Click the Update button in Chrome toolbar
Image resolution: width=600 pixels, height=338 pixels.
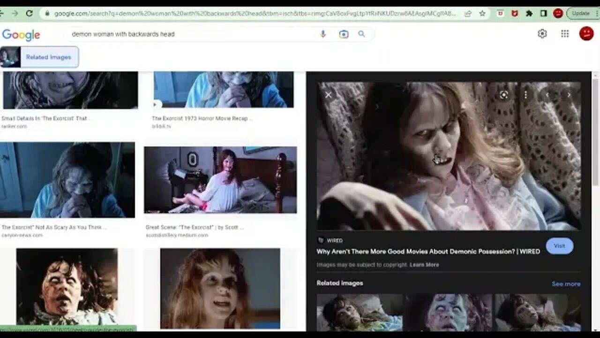pyautogui.click(x=580, y=14)
